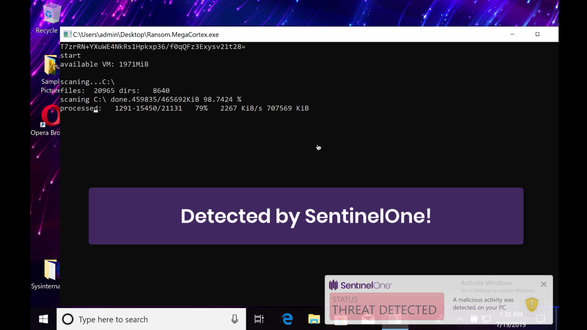This screenshot has height=330, width=587.
Task: Open File Explorer from the taskbar
Action: click(314, 319)
